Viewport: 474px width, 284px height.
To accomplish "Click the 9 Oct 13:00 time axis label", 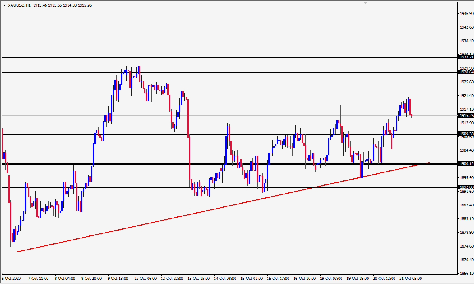I will coord(118,278).
